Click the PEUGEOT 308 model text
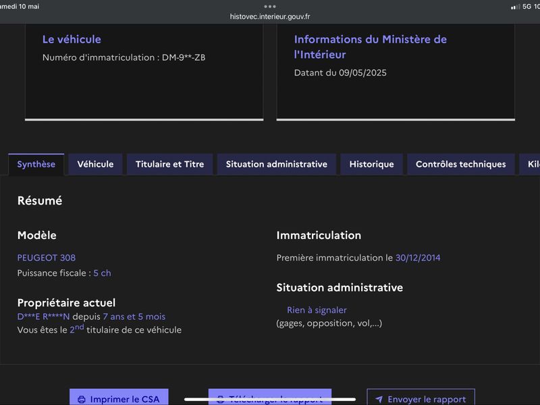The image size is (540, 405). [x=47, y=258]
